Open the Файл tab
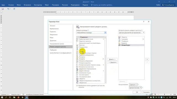177x99 pixels. pyautogui.click(x=3, y=5)
